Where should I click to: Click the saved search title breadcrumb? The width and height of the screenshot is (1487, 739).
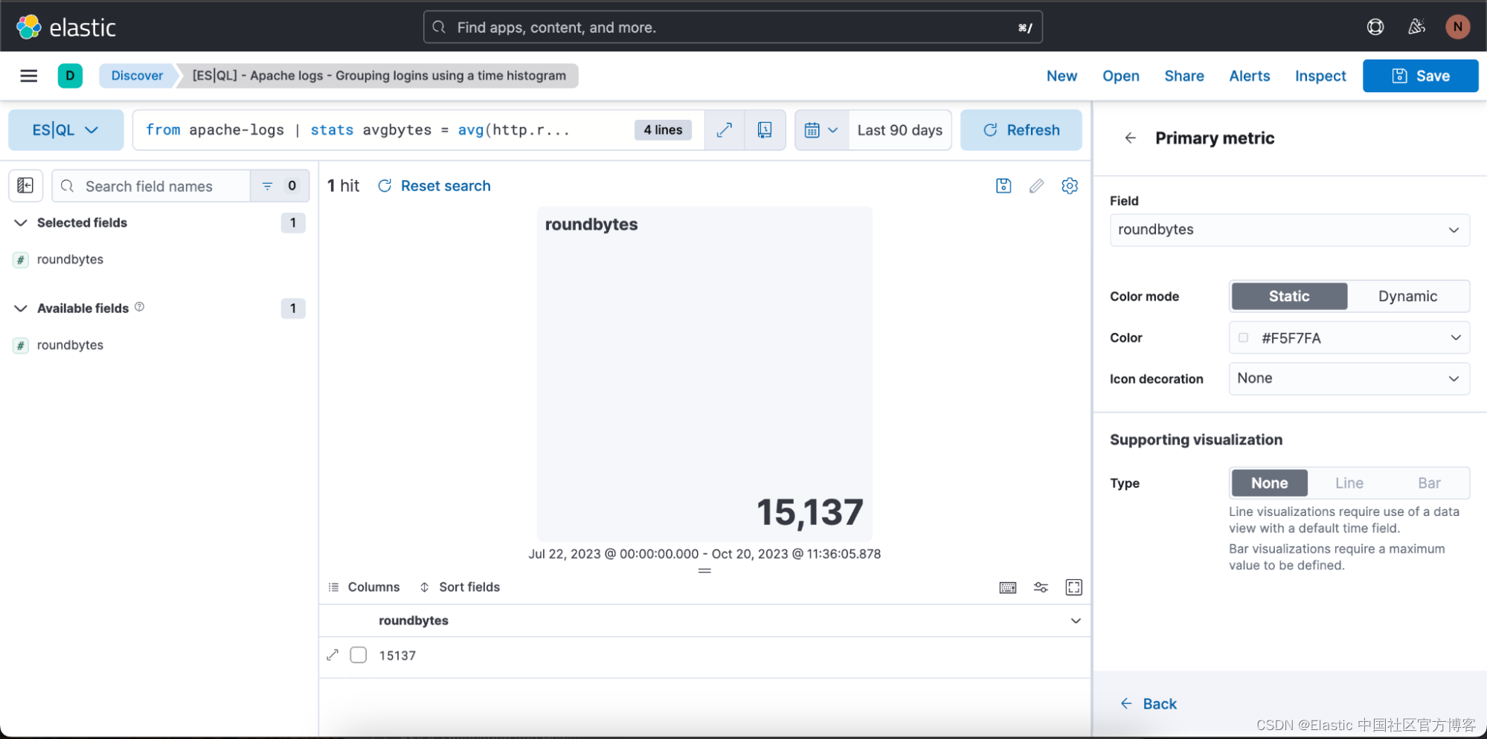point(379,76)
